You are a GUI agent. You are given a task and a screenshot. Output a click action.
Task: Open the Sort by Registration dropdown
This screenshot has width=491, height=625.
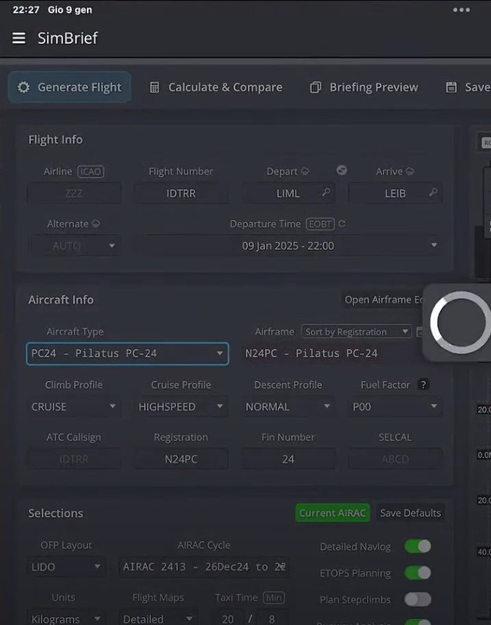click(x=357, y=331)
